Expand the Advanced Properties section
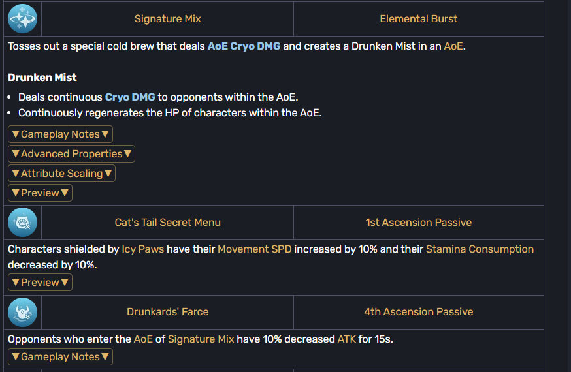This screenshot has height=372, width=571. click(x=71, y=154)
